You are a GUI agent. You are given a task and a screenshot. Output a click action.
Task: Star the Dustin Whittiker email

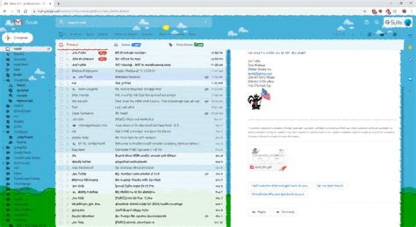point(67,217)
